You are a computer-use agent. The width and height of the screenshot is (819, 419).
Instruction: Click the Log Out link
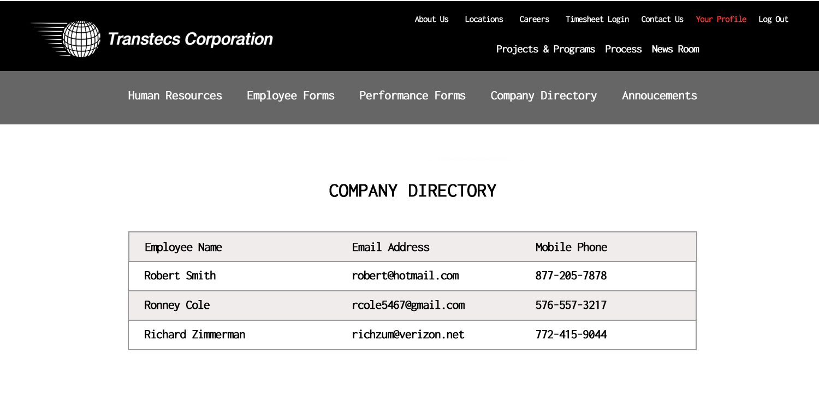[x=773, y=19]
